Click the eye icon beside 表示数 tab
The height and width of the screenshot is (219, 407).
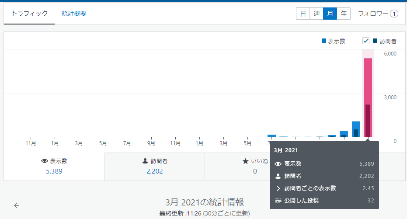tap(44, 161)
